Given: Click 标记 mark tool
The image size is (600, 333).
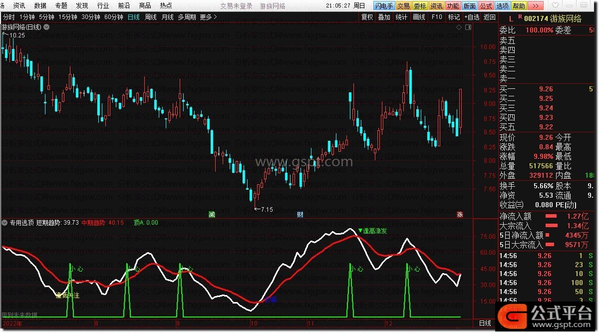Looking at the screenshot, I should tap(454, 17).
